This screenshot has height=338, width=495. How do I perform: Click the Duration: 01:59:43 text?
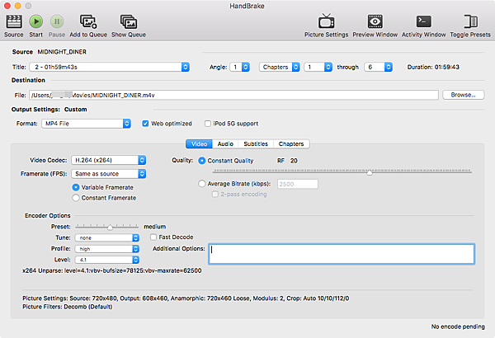coord(433,67)
